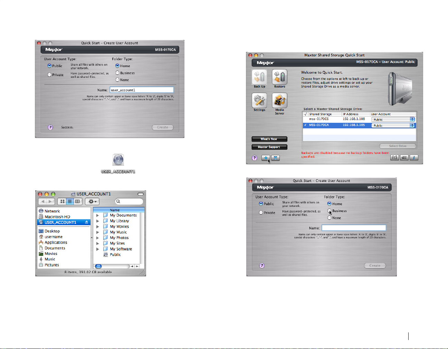Go forward in the Finder window
The height and width of the screenshot is (349, 448).
51,201
